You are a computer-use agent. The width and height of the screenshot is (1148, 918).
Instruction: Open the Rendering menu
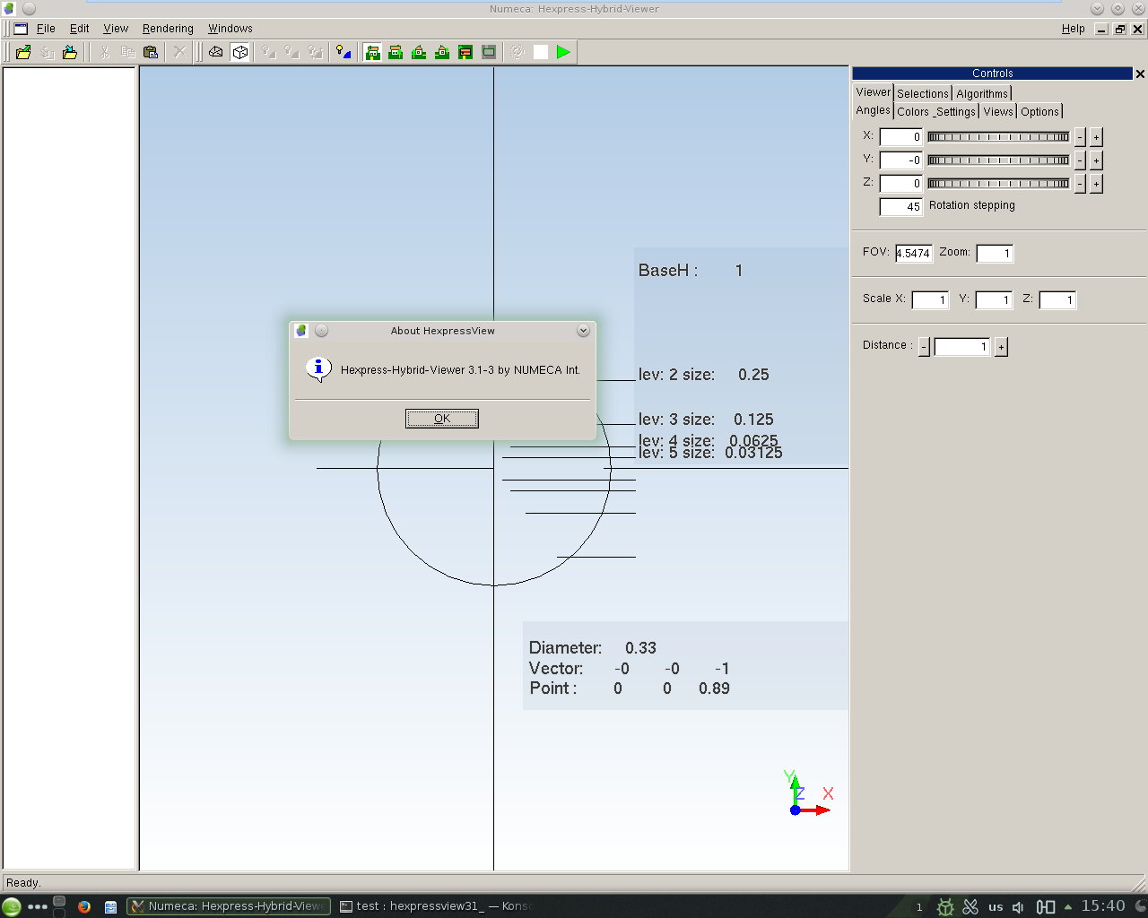[168, 29]
